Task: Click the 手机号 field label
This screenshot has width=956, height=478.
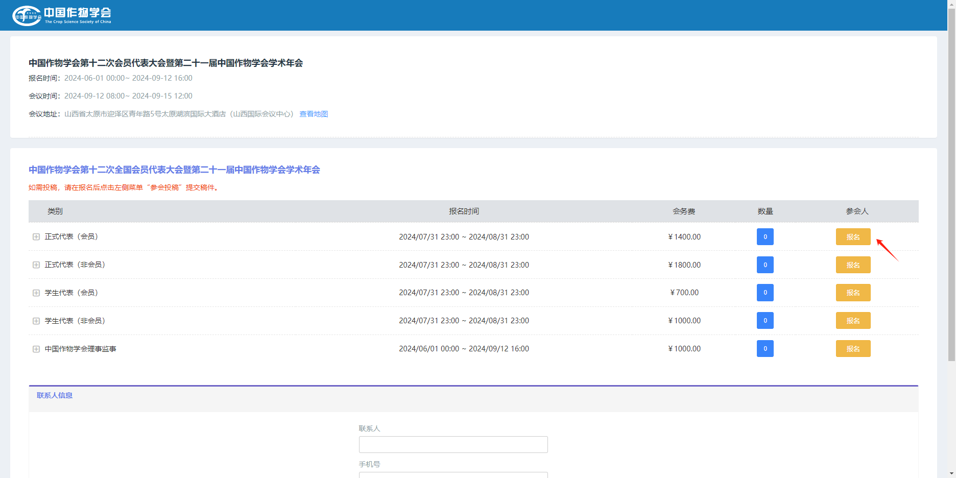Action: pos(369,464)
